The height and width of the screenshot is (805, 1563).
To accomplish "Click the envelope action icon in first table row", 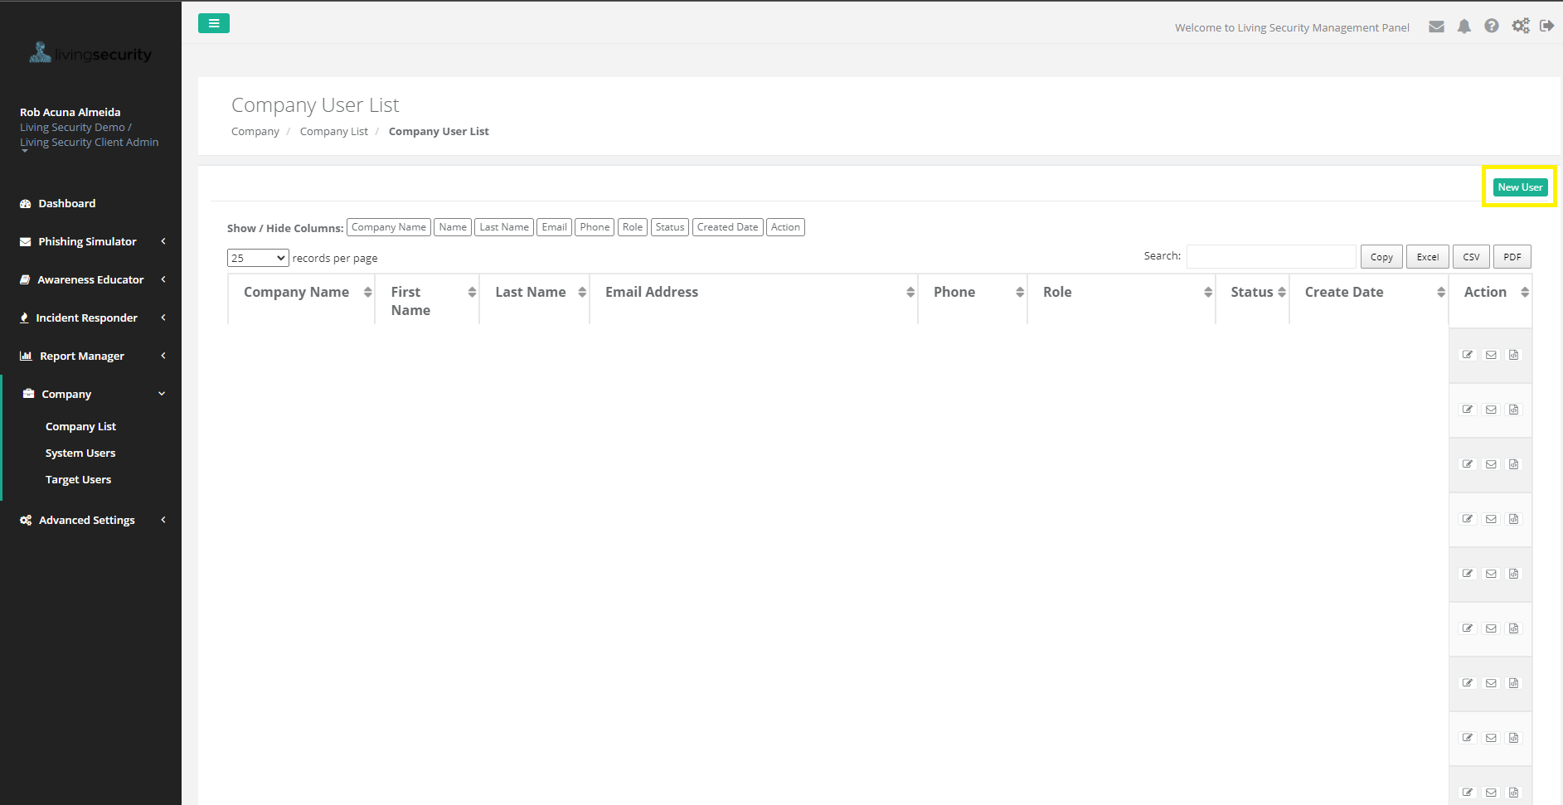I will tap(1491, 355).
